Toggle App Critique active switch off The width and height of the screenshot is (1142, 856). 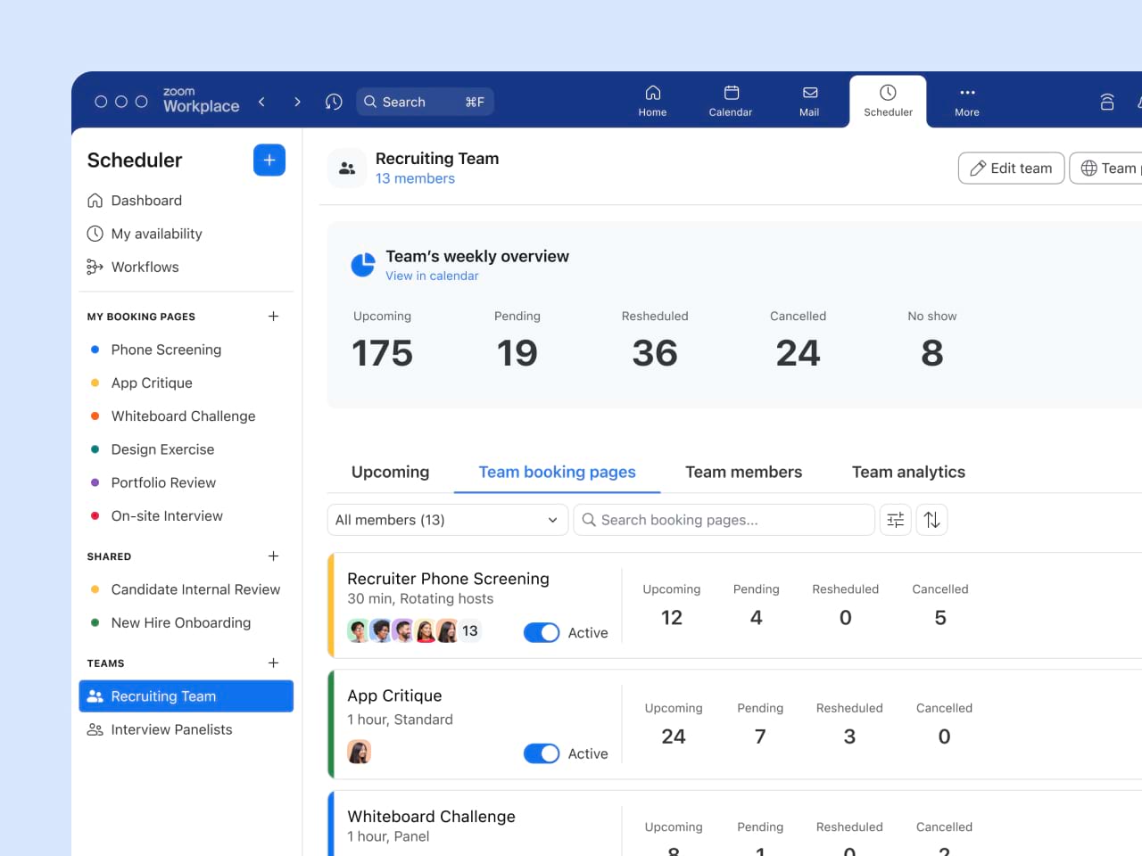(542, 753)
